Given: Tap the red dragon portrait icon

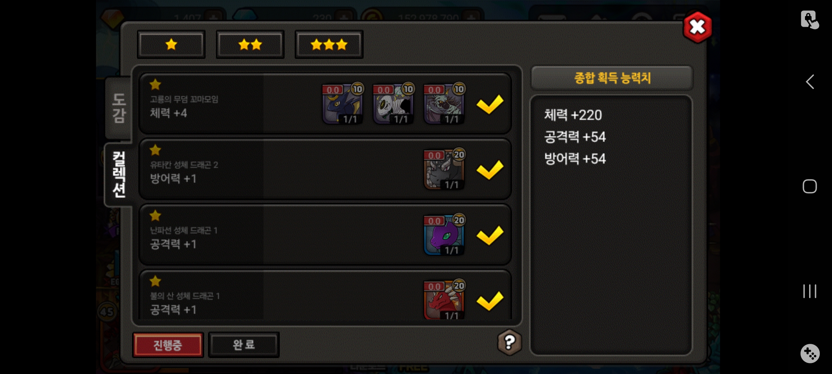Looking at the screenshot, I should point(444,300).
